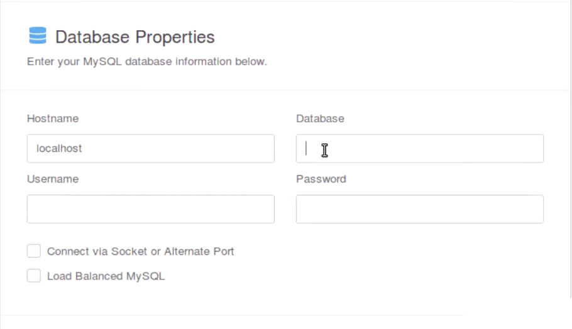Click the 'localhost' text in Hostname field
Screen dimensions: 572x329
pos(59,149)
